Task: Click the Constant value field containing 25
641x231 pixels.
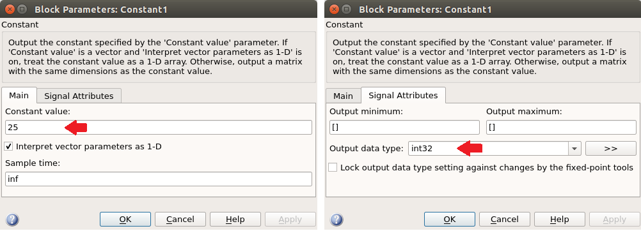Action: (x=159, y=128)
